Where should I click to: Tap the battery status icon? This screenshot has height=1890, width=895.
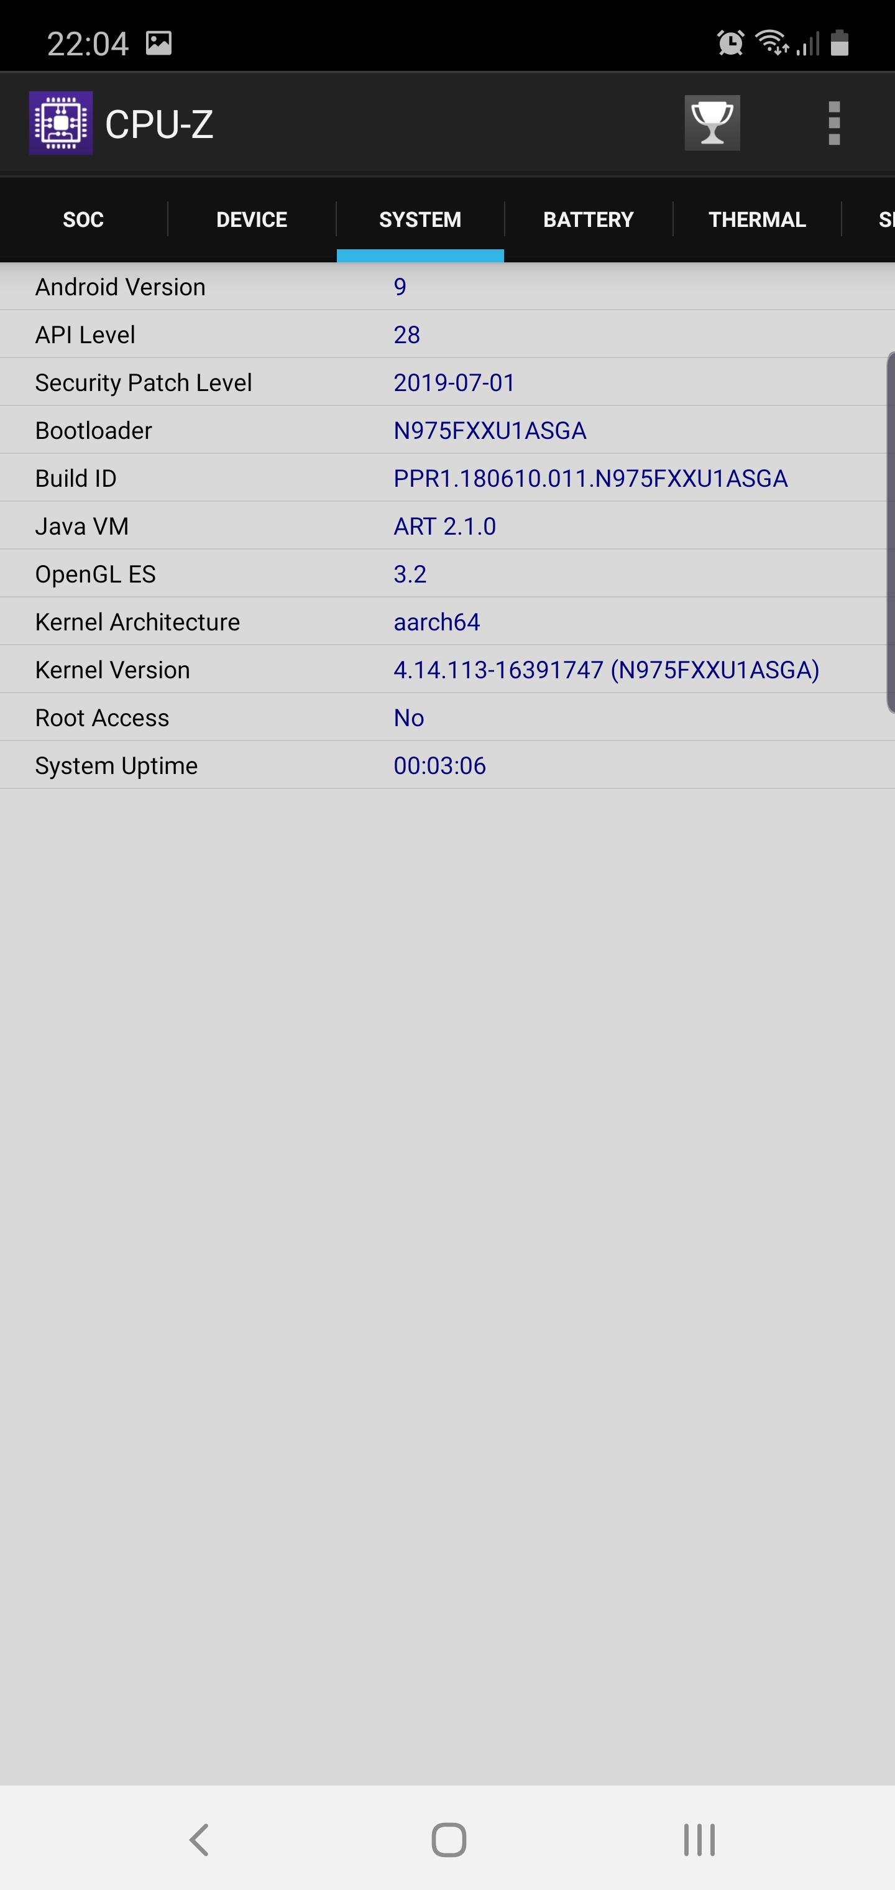click(x=840, y=42)
